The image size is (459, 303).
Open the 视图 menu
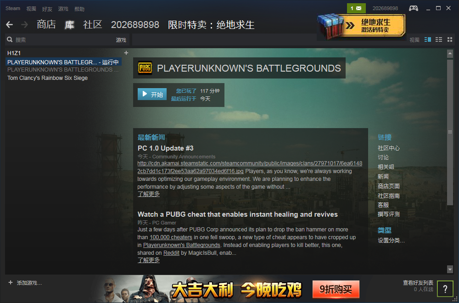31,9
